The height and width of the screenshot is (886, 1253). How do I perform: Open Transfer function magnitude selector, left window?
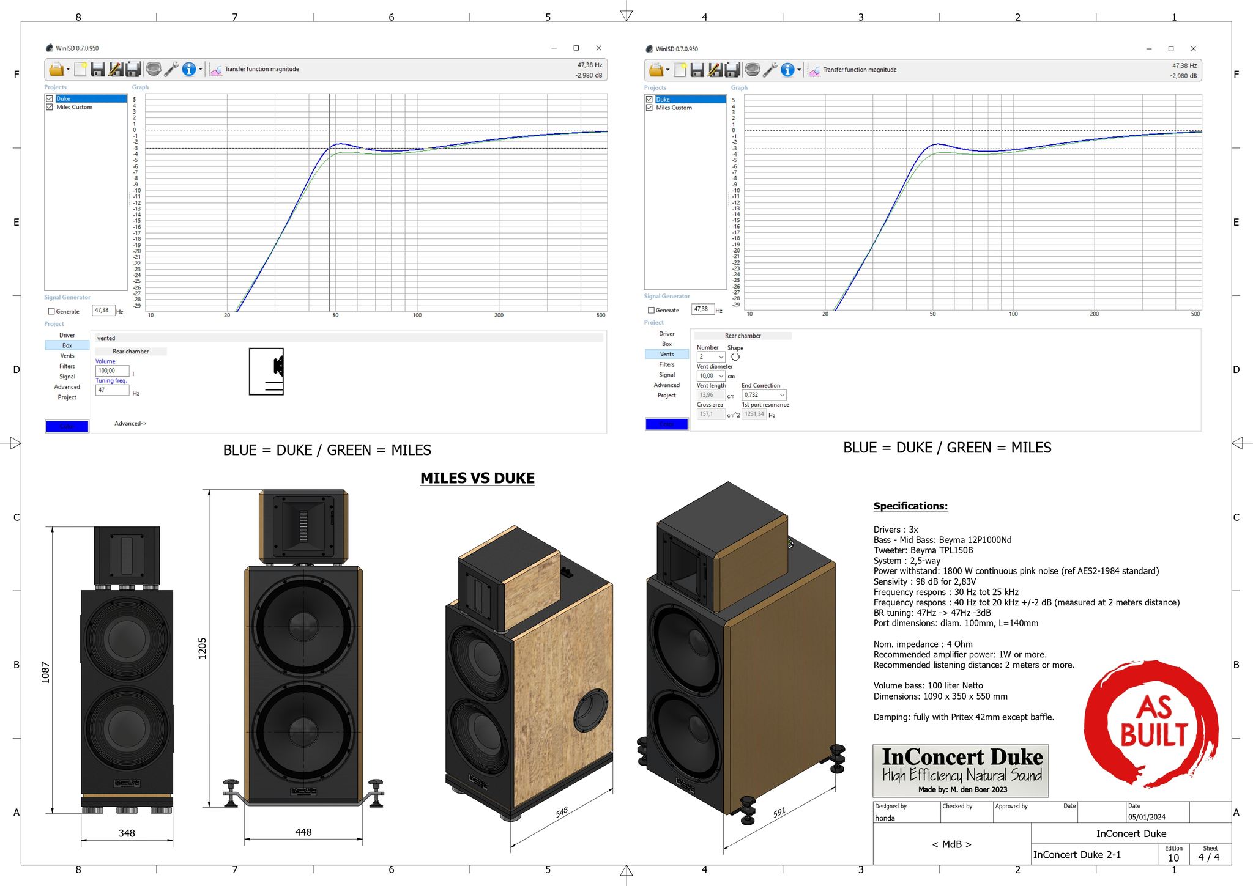pos(262,69)
